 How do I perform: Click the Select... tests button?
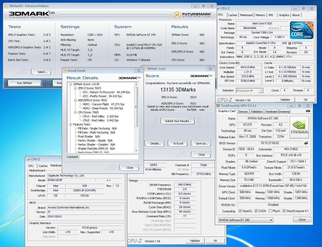point(42,72)
